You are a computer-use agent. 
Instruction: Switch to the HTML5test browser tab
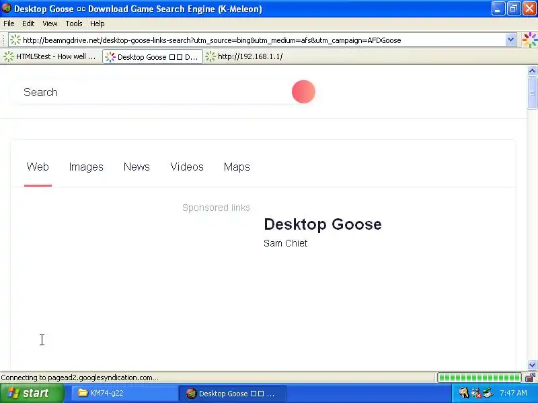pos(51,56)
